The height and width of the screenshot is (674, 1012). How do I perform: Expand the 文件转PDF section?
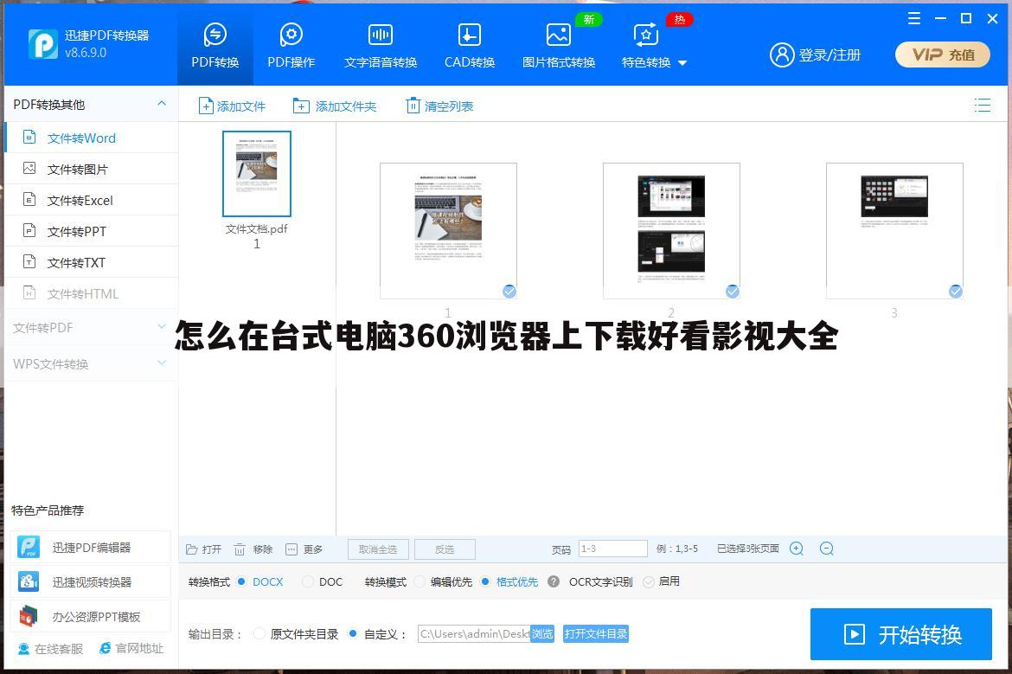(91, 328)
